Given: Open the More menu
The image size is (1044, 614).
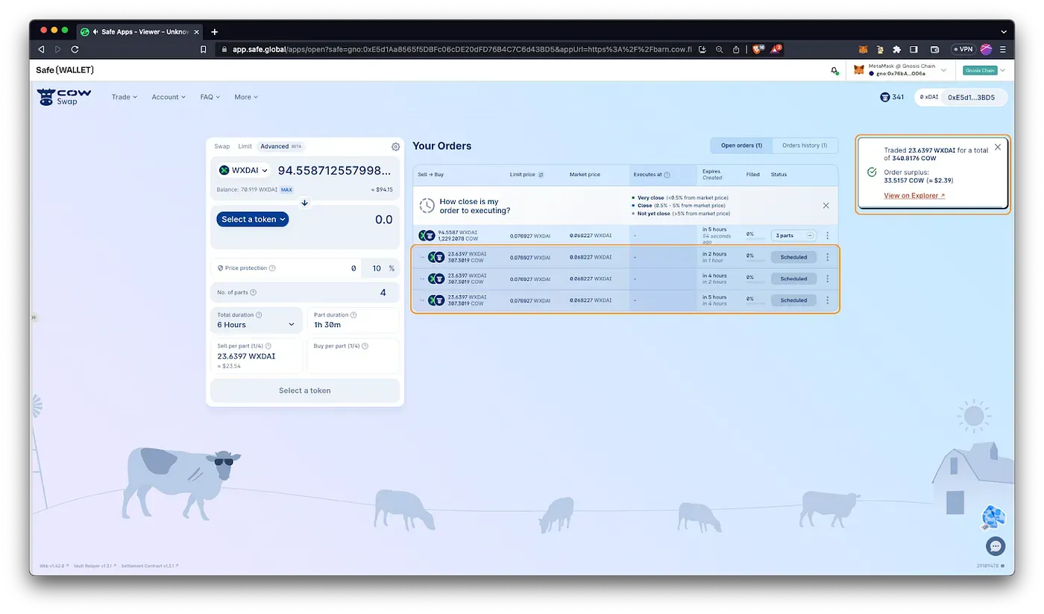Looking at the screenshot, I should (x=246, y=97).
